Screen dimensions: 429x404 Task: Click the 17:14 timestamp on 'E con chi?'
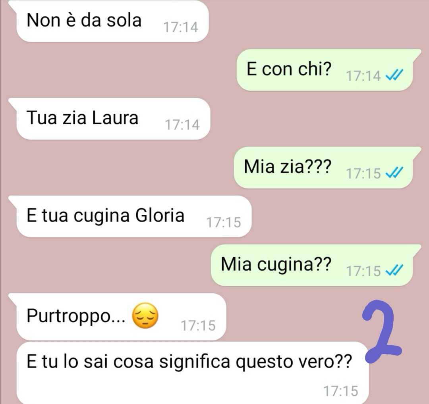click(x=363, y=76)
